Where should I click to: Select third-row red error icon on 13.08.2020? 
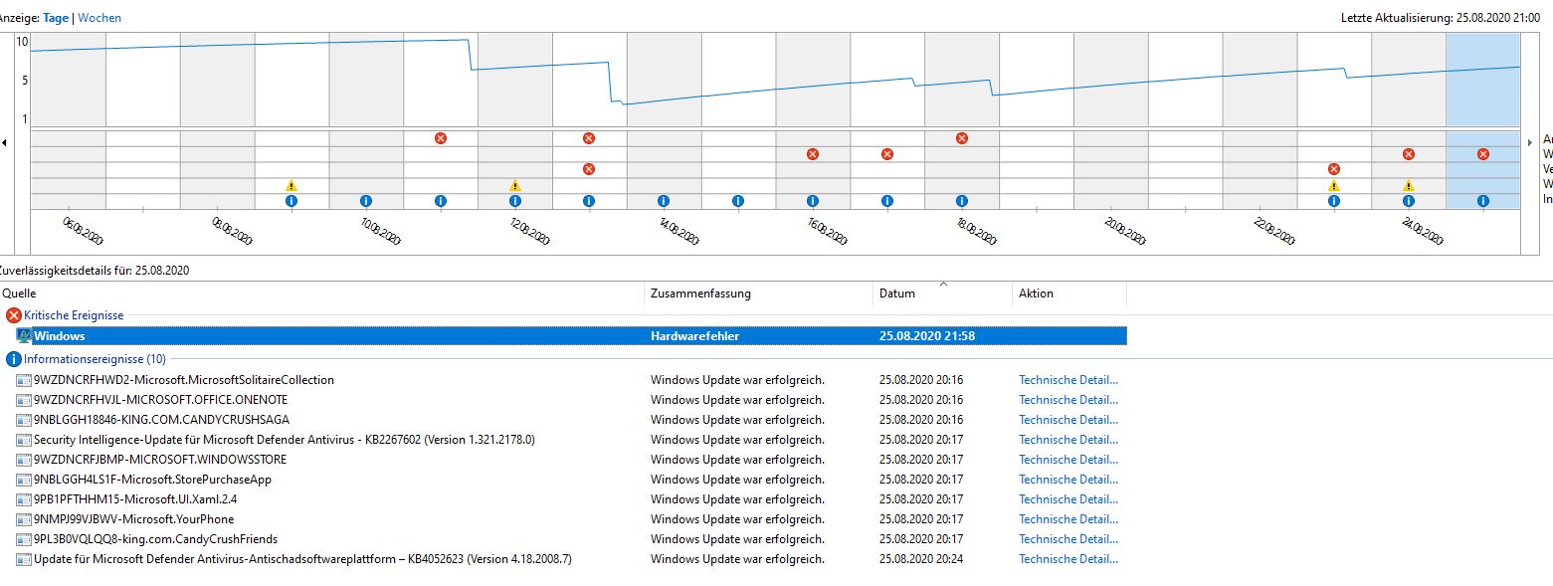tap(589, 169)
